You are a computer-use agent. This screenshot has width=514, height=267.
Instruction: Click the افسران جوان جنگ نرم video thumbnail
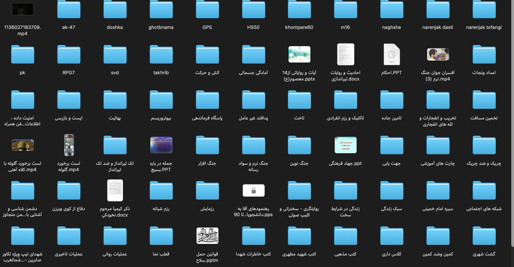pos(438,54)
